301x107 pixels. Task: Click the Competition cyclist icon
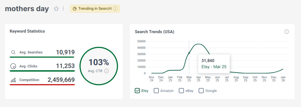point(13,80)
